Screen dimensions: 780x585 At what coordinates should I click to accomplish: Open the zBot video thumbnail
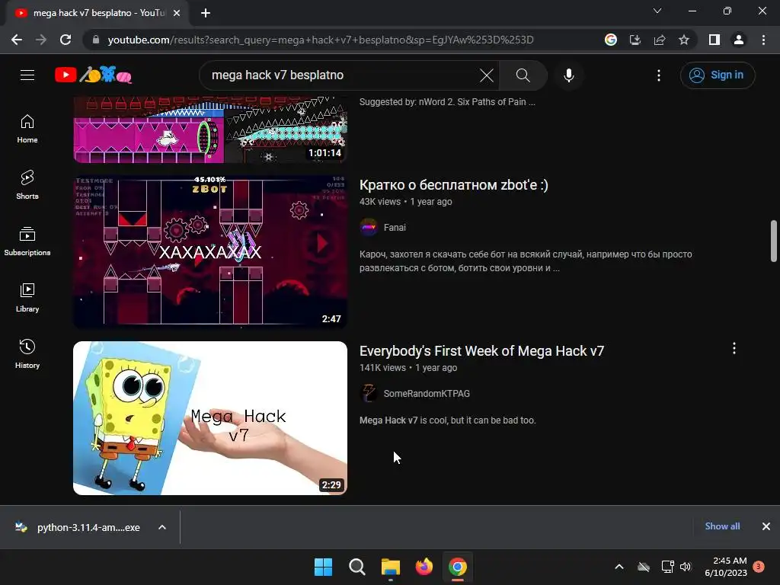pyautogui.click(x=210, y=252)
